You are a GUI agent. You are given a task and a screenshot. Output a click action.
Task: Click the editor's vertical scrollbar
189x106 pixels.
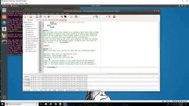159,47
